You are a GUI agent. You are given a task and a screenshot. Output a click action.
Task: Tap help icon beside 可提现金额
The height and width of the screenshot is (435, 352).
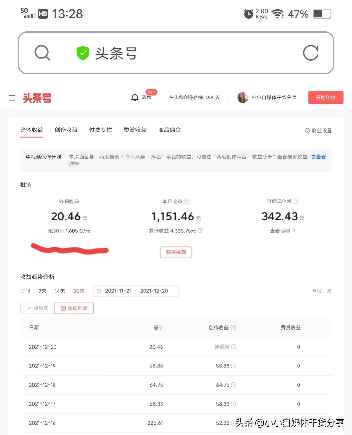[296, 201]
